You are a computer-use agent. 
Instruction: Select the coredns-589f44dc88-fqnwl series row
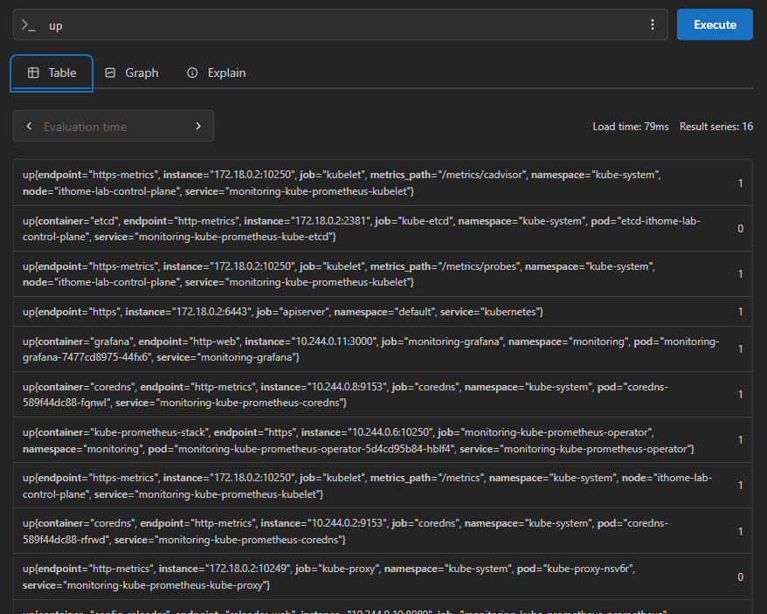[383, 395]
